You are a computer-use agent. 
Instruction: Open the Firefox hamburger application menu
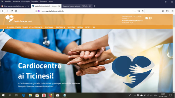(x=172, y=11)
